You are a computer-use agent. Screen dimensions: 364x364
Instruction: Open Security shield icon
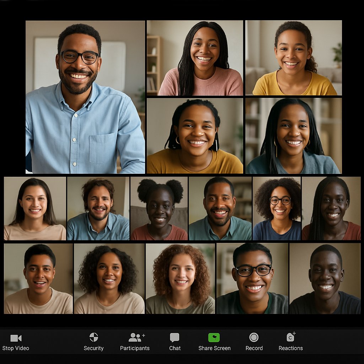coord(94,337)
